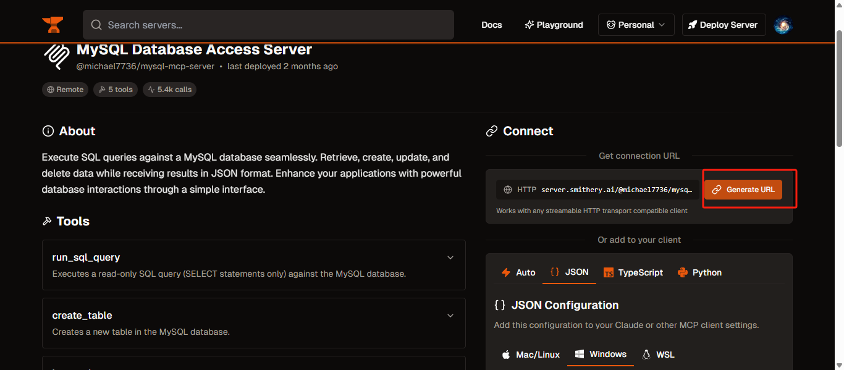Click the About info icon
The height and width of the screenshot is (370, 844).
[48, 131]
